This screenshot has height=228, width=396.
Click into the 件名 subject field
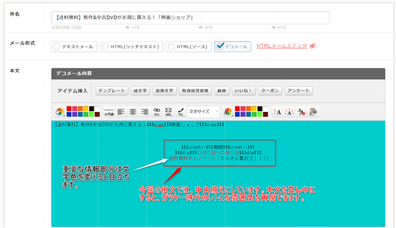coord(191,18)
